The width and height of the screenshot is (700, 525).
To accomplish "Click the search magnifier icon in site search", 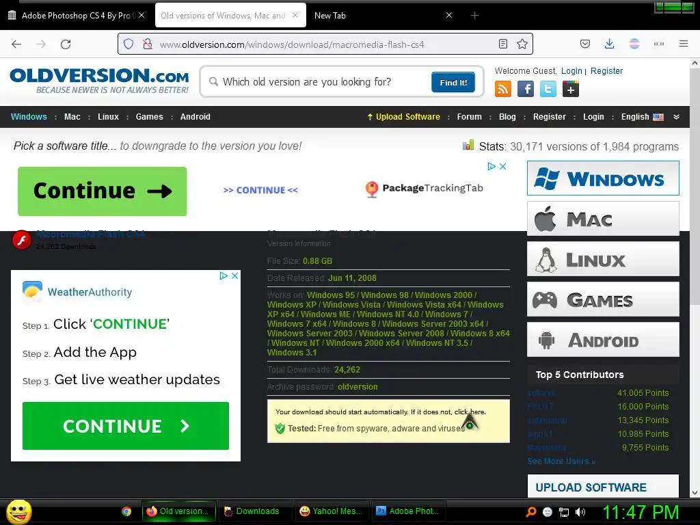I will [213, 82].
